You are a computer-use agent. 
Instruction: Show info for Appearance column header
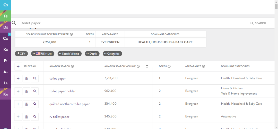point(204,66)
